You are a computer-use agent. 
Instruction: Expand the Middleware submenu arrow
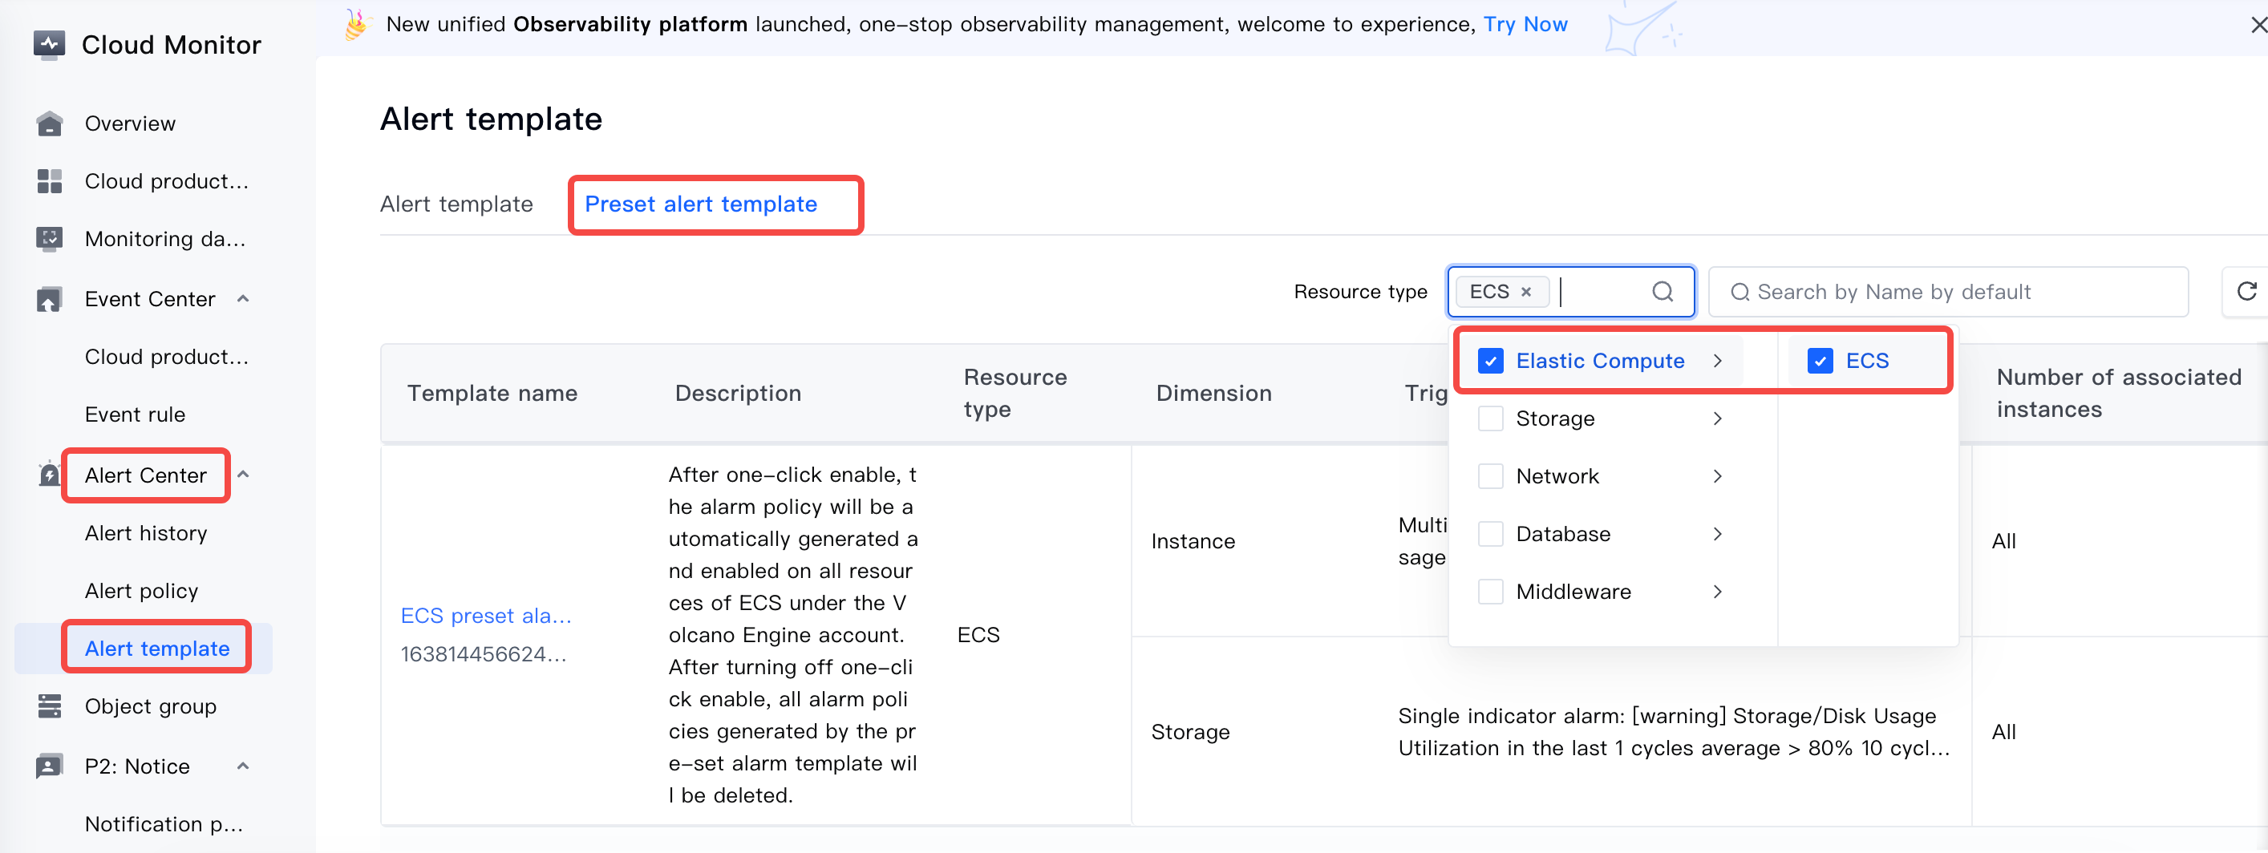tap(1717, 592)
